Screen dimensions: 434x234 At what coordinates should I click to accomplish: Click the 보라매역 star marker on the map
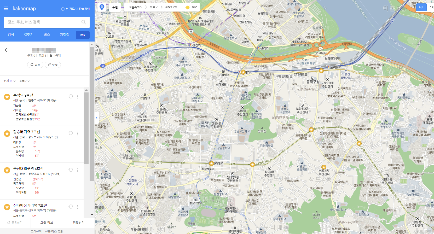(211, 163)
